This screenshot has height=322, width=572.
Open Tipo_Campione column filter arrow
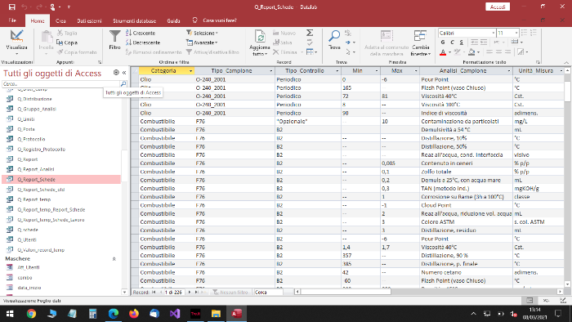pos(271,71)
